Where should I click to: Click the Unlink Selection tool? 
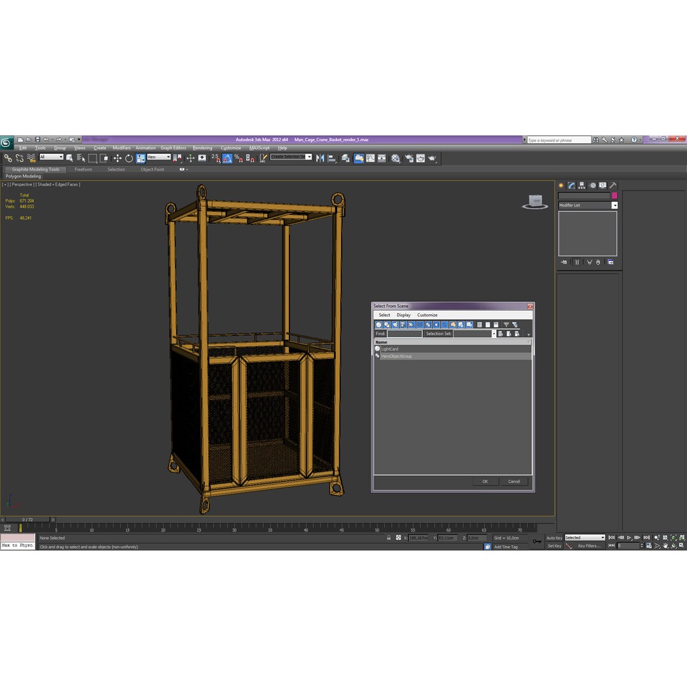19,158
